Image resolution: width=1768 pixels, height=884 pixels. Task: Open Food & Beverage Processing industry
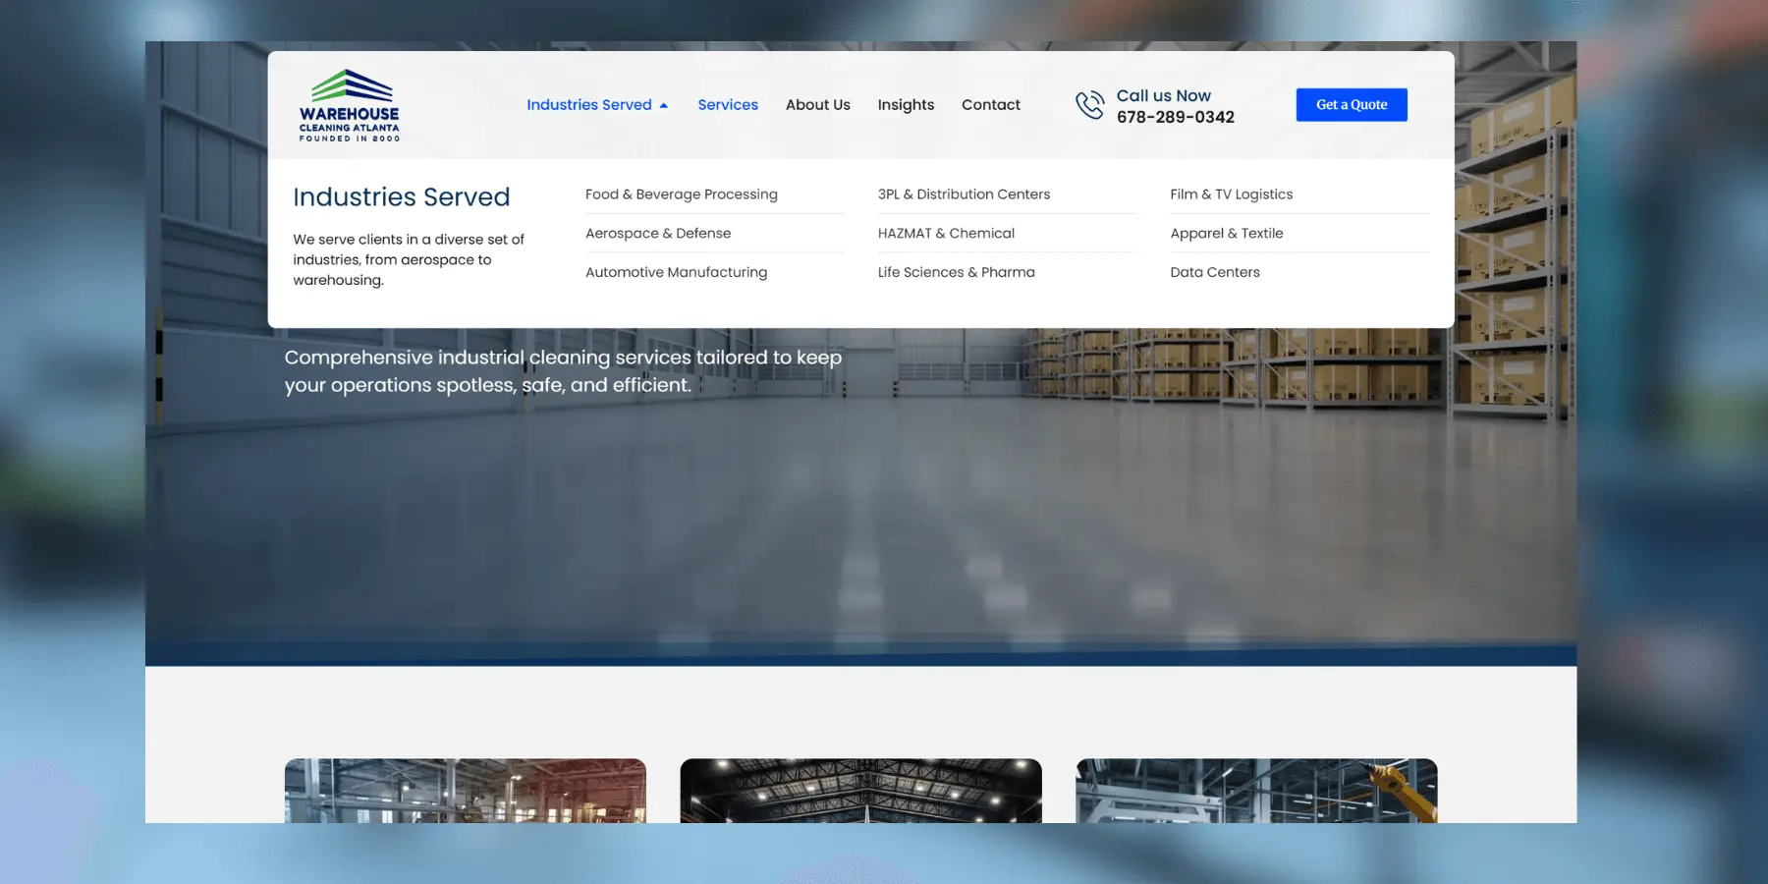click(x=681, y=194)
